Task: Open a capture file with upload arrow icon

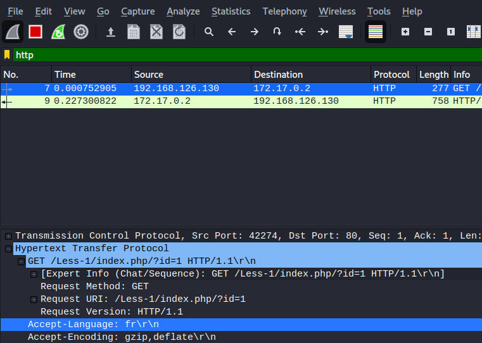Action: [111, 32]
